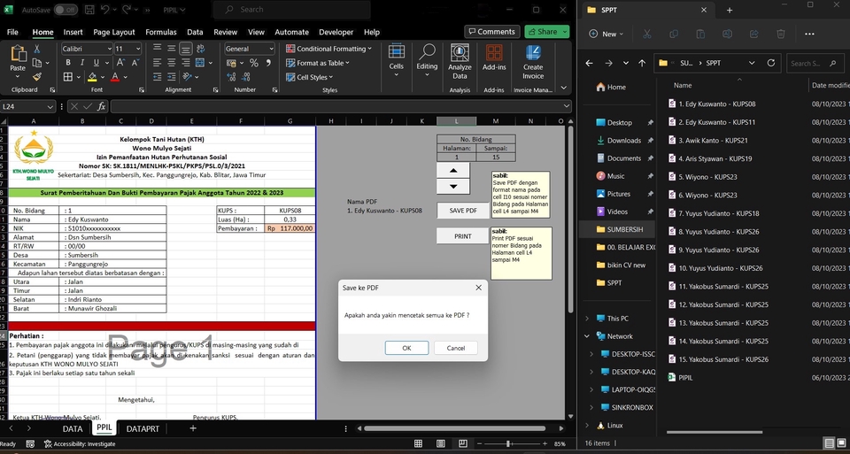
Task: Select the DATAPRT sheet tab
Action: click(143, 428)
